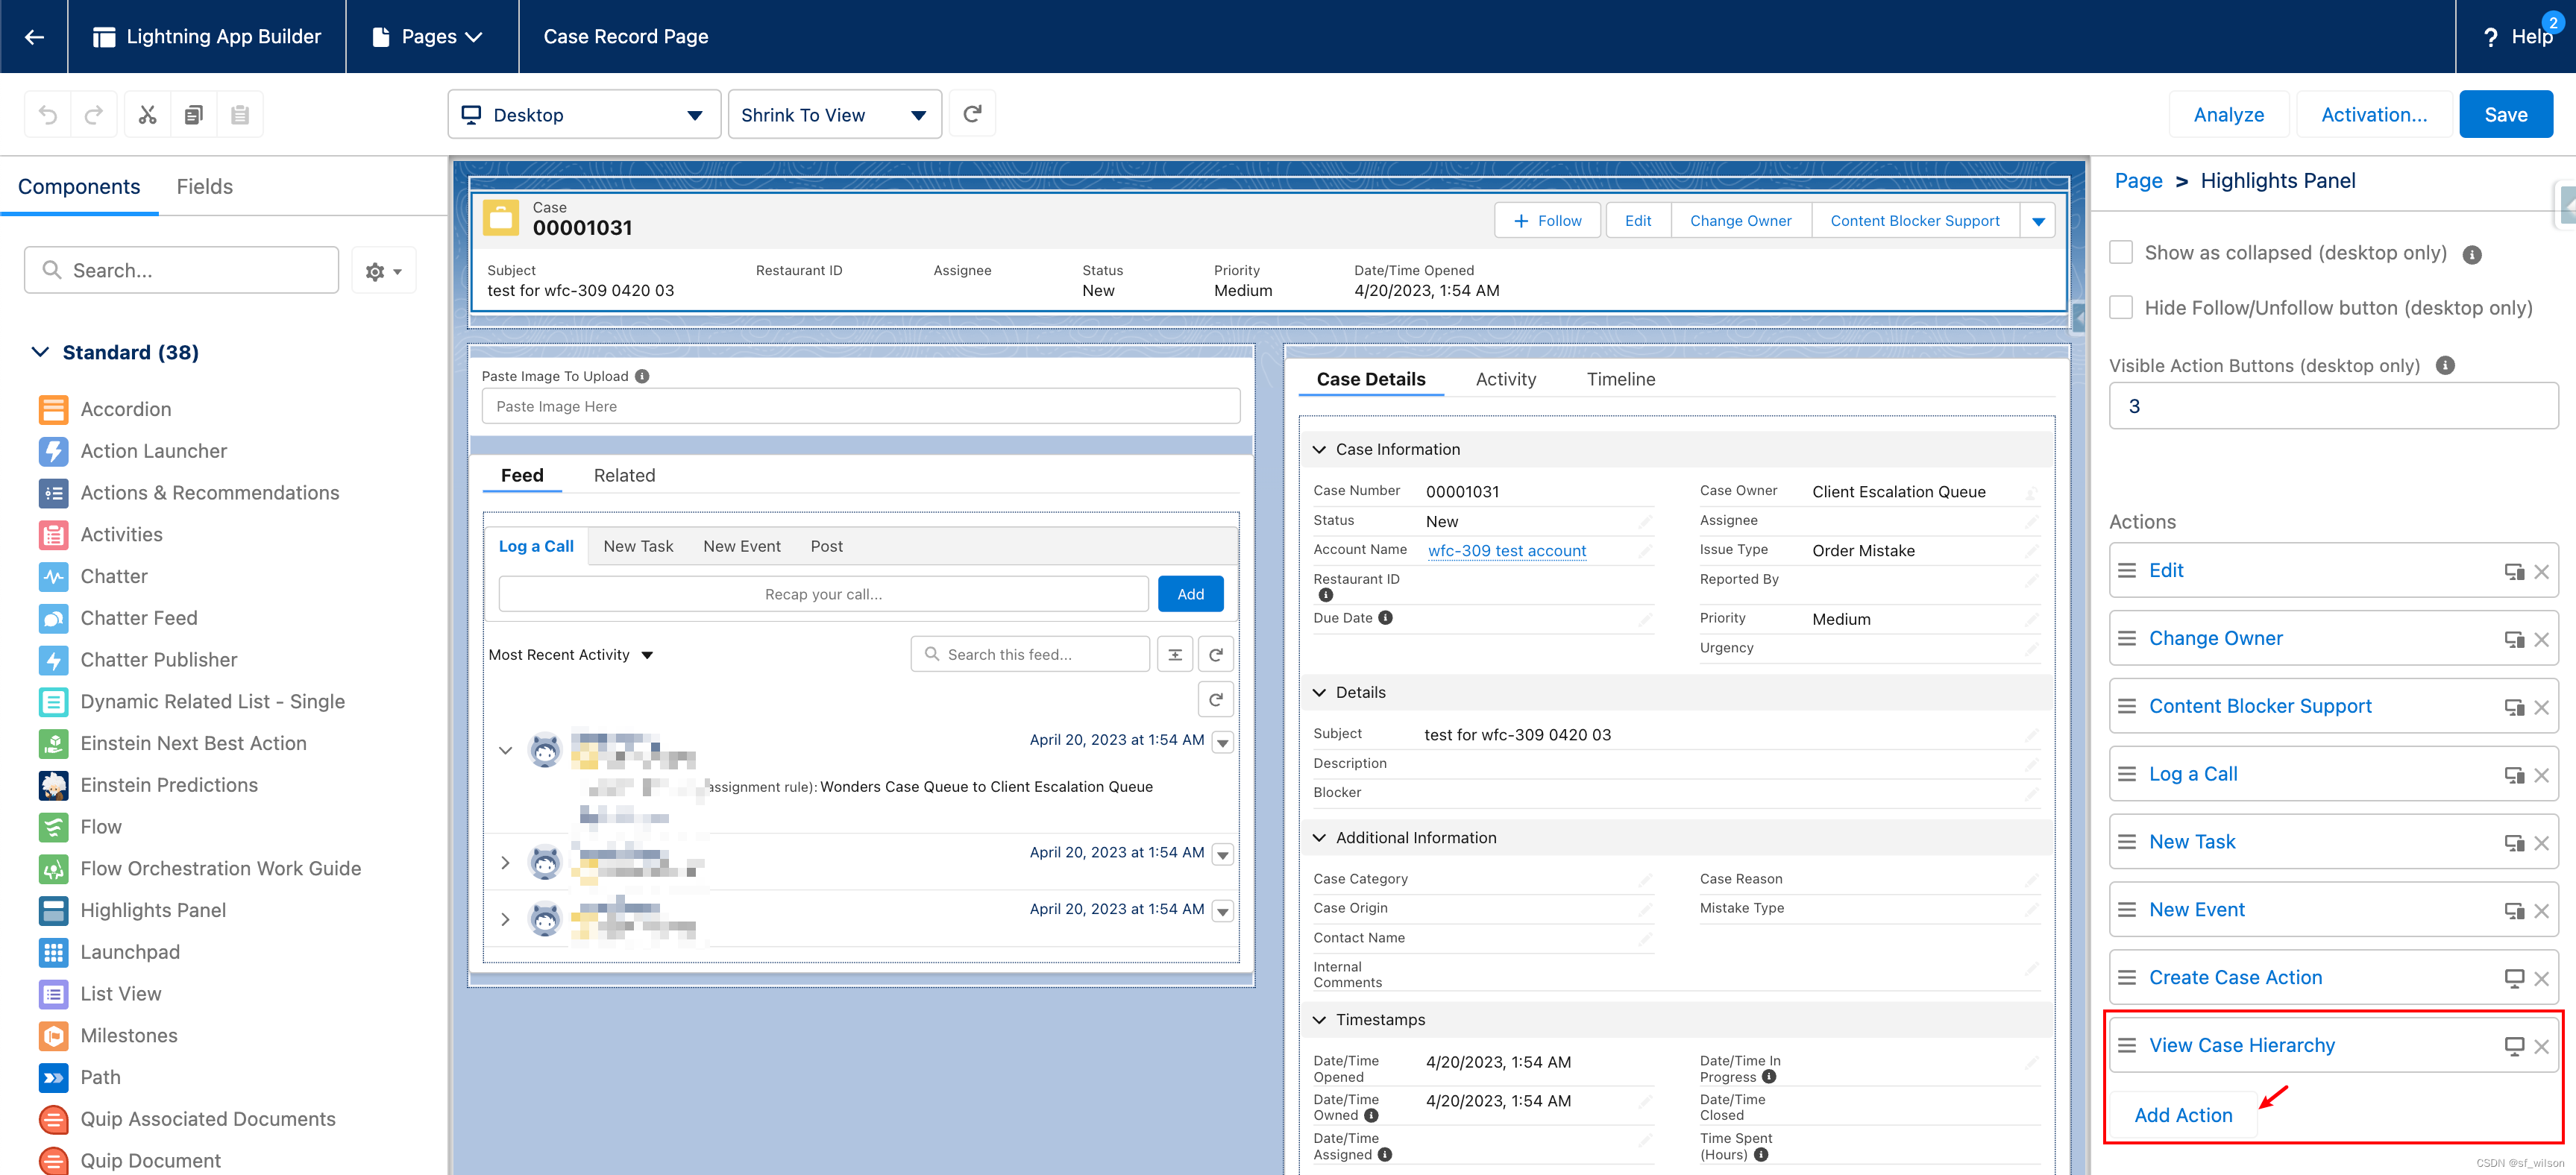Click the Add Action link

pyautogui.click(x=2183, y=1115)
